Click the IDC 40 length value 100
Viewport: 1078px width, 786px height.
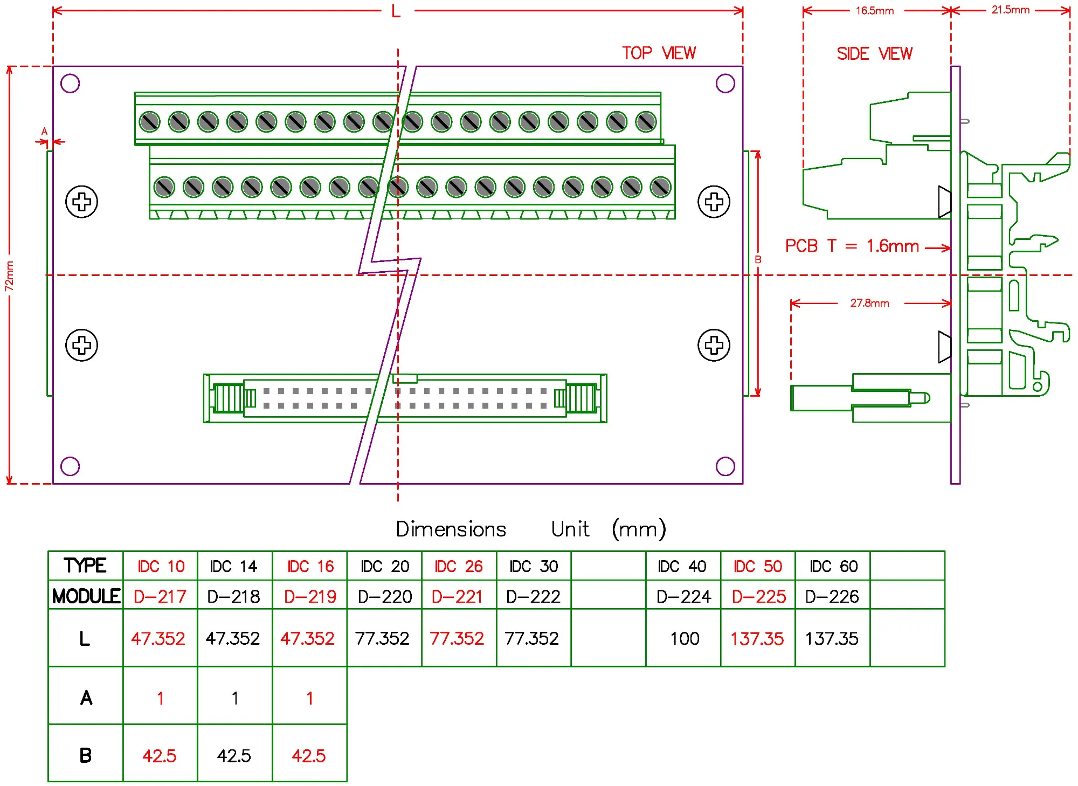click(685, 639)
